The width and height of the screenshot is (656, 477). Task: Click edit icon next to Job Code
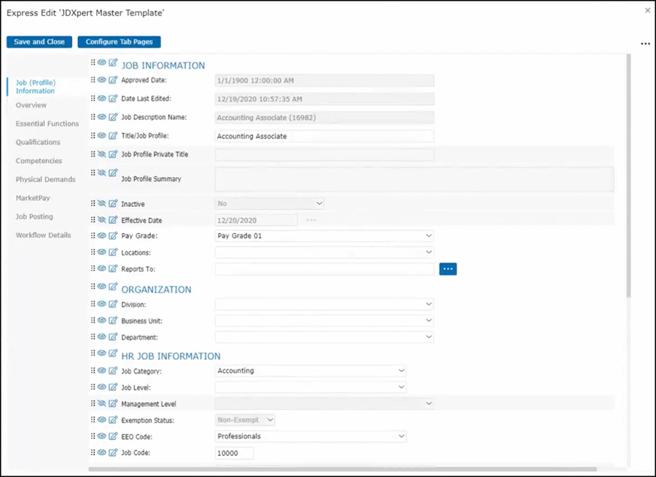pyautogui.click(x=113, y=453)
